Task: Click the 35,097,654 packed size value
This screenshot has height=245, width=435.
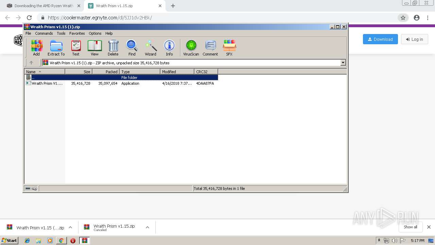Action: point(108,83)
